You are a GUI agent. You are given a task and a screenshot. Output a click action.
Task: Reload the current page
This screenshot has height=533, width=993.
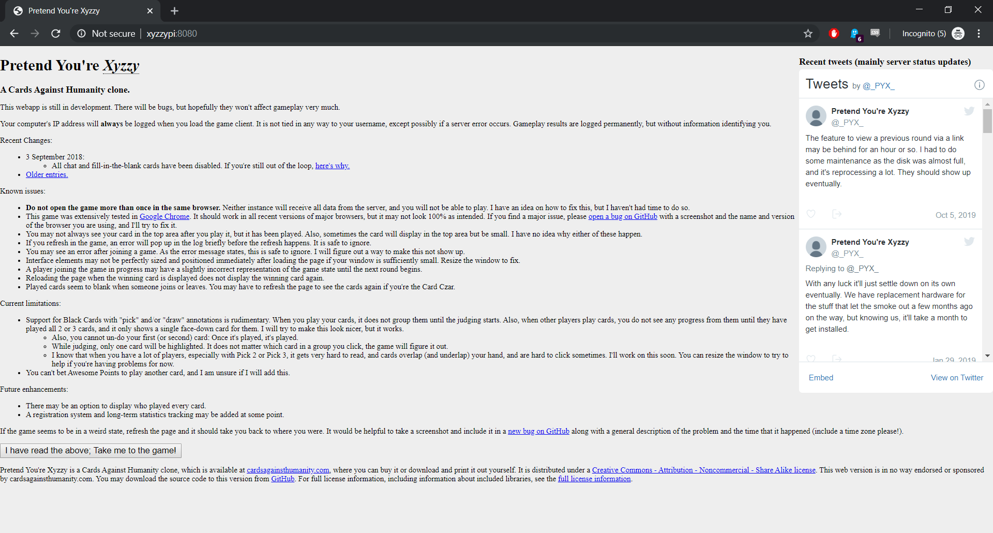56,34
